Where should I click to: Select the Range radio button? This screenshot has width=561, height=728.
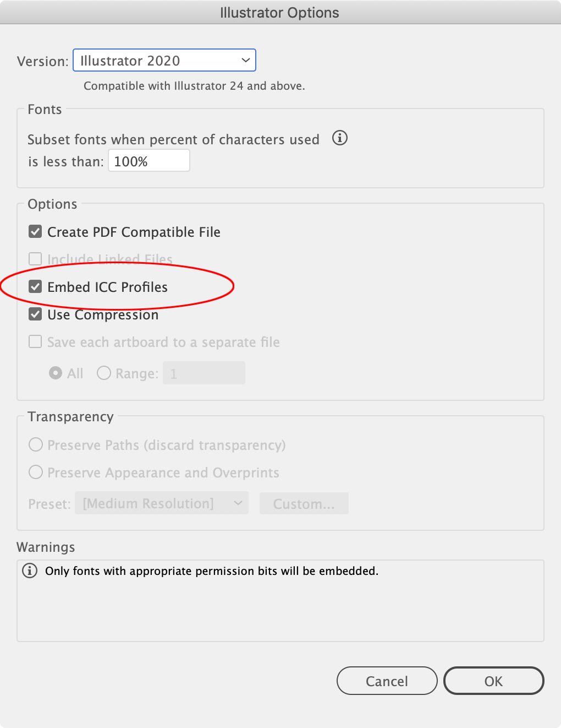click(103, 373)
